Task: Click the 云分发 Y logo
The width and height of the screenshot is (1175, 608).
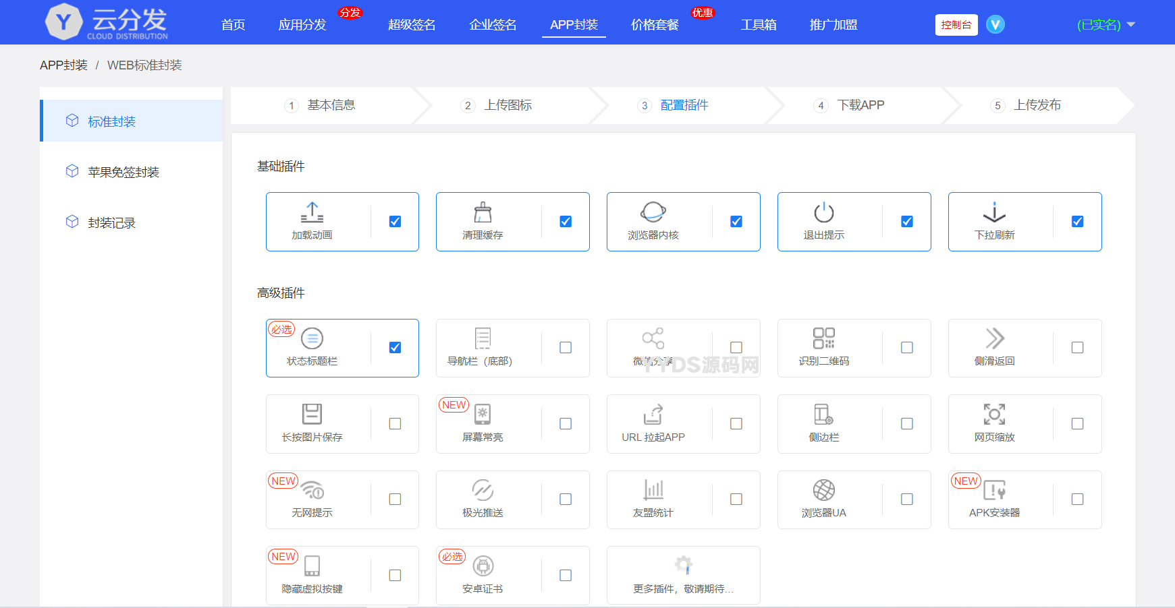Action: pyautogui.click(x=63, y=22)
